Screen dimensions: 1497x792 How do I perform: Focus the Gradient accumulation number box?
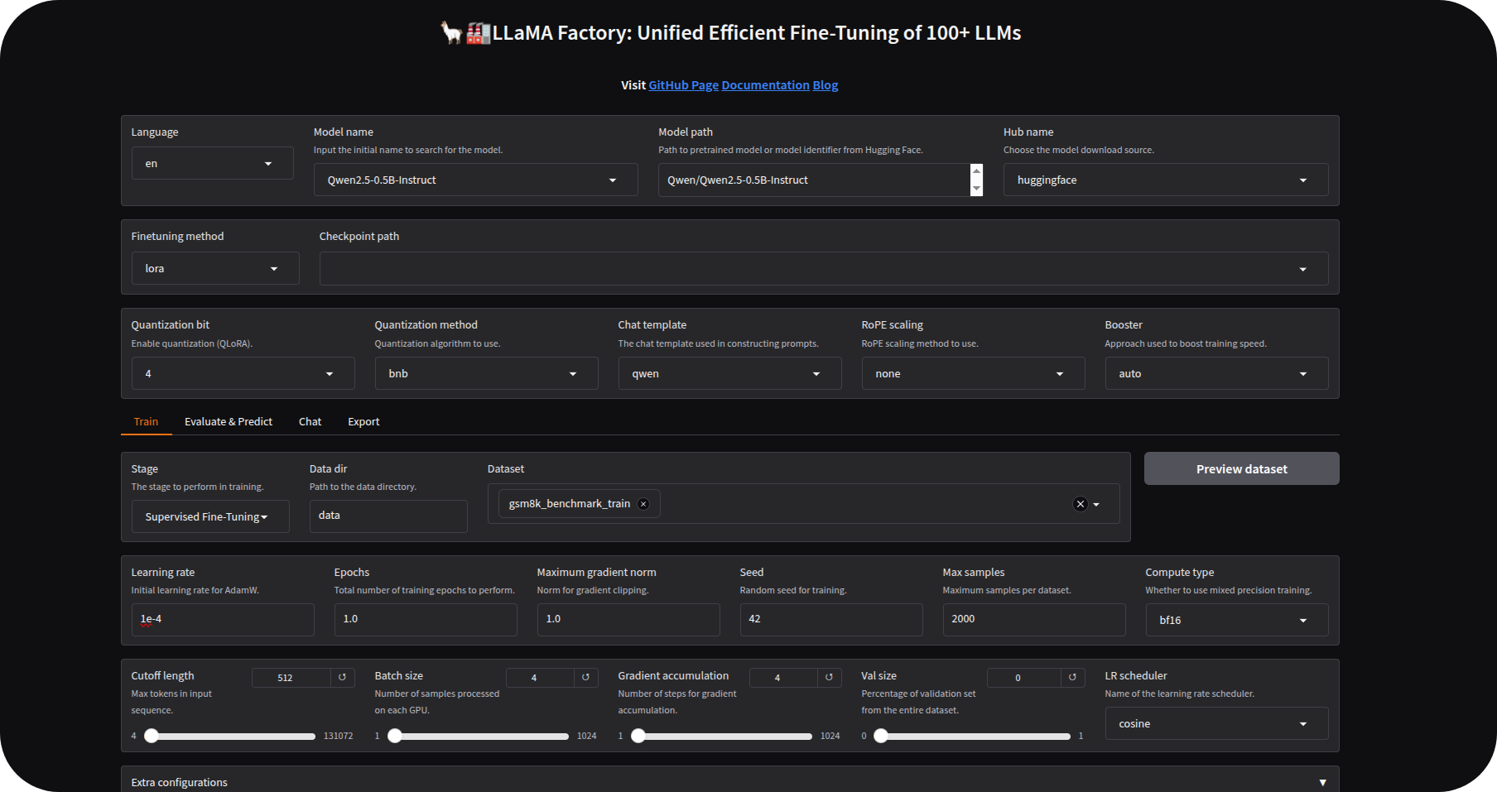coord(783,677)
